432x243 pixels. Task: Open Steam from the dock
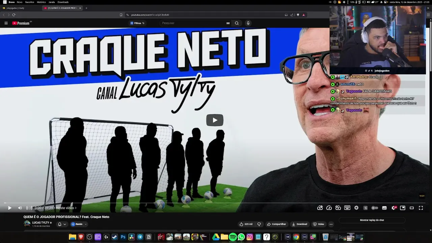[x=115, y=237]
